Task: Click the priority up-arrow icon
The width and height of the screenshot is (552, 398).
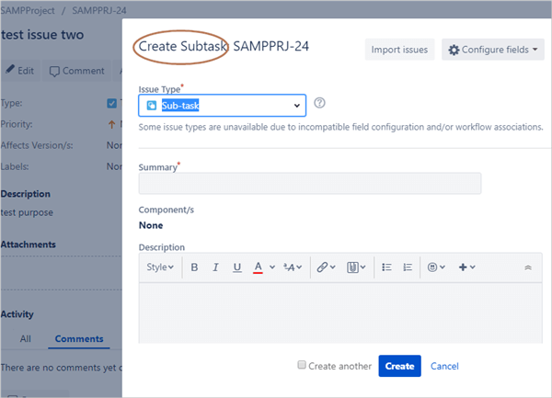Action: point(111,124)
